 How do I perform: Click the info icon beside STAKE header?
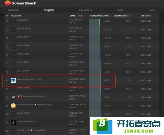click(77, 16)
